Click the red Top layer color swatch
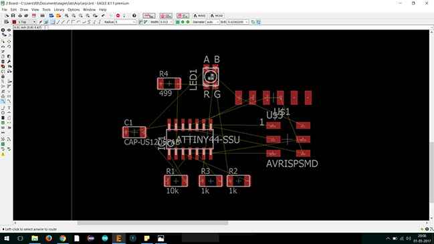 coord(14,22)
